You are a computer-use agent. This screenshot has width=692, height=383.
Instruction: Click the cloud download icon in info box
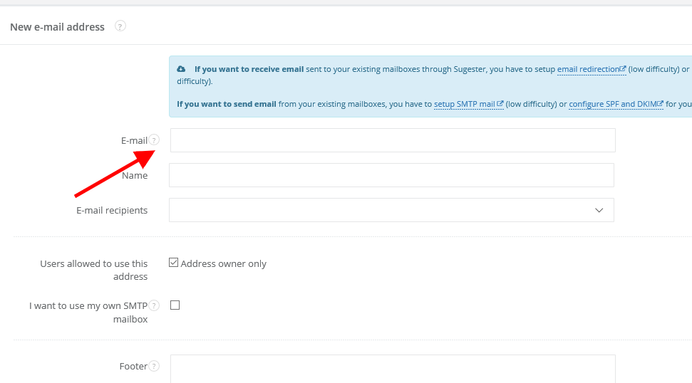[181, 69]
